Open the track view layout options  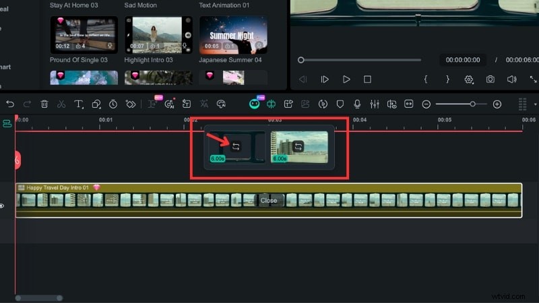pyautogui.click(x=523, y=104)
